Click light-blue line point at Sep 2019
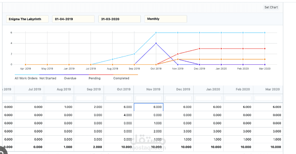This screenshot has height=154, width=296. tap(134, 54)
